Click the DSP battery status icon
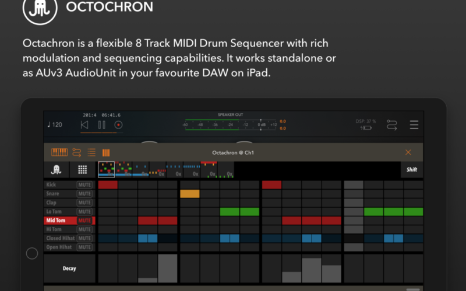 [366, 128]
